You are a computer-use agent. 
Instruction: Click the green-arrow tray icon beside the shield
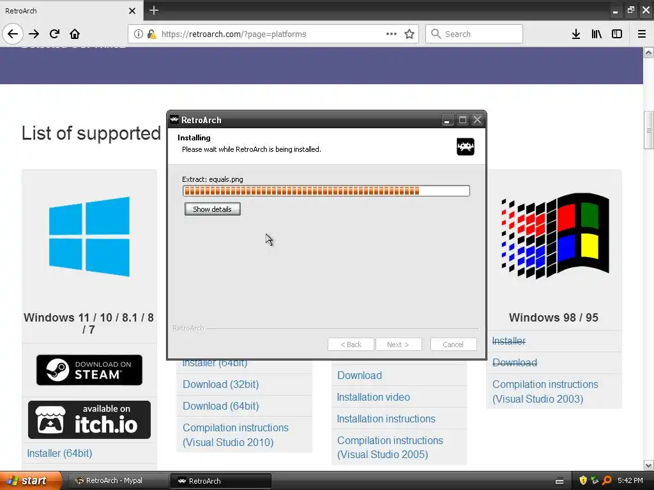(x=595, y=480)
